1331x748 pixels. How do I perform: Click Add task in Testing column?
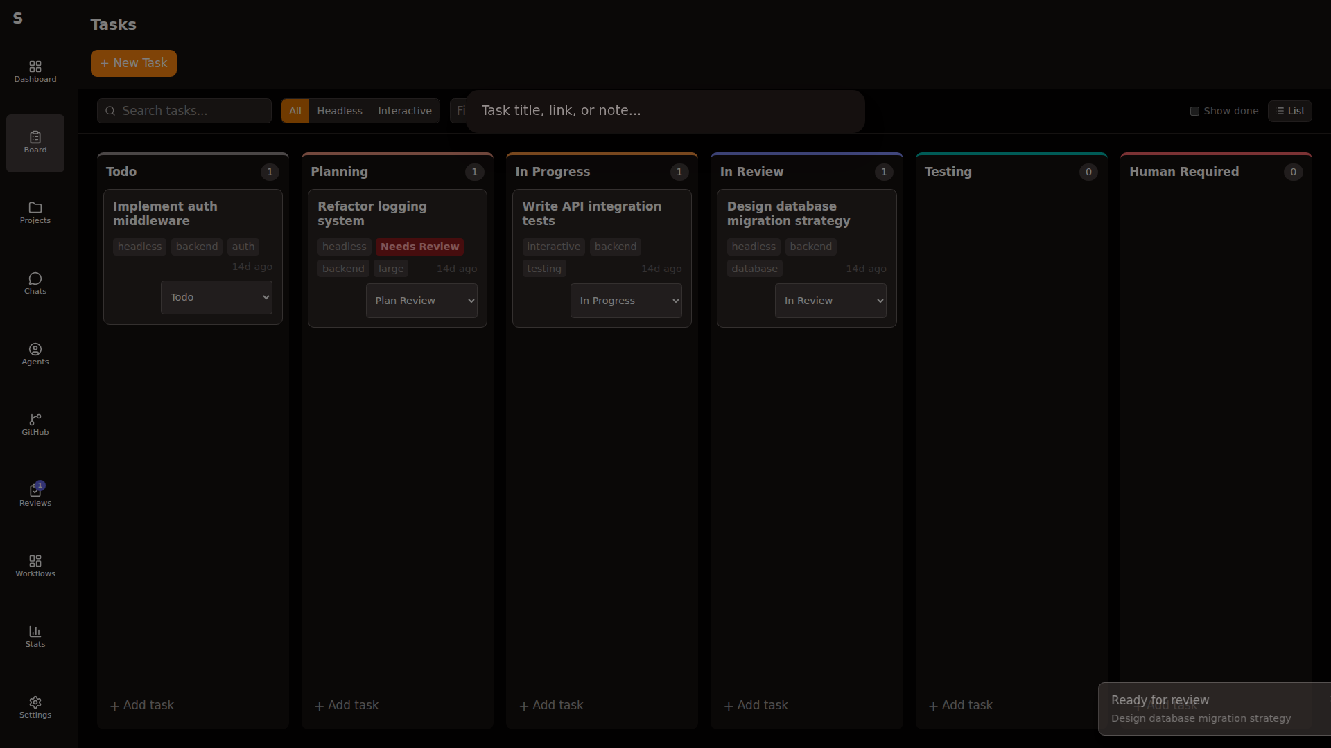961,705
